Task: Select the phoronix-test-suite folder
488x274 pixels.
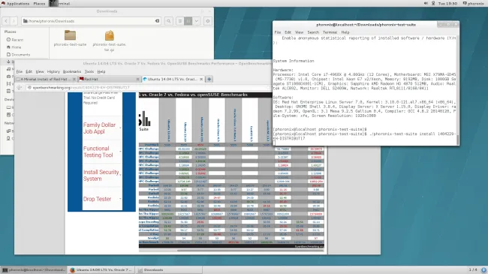Action: 70,38
